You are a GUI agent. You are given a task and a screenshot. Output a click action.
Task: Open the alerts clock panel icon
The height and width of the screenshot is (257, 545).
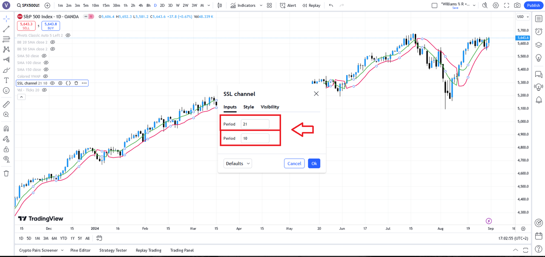[539, 32]
